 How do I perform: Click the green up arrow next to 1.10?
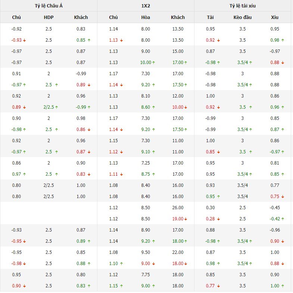coord(121,264)
